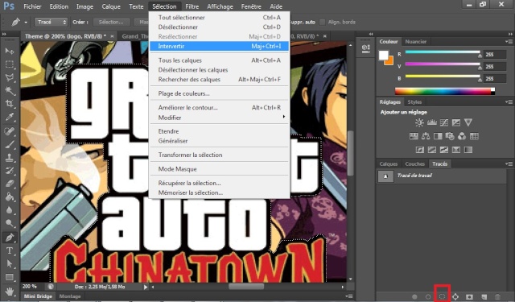This screenshot has width=515, height=302.
Task: Open the status bar info arrow
Action: (146, 287)
